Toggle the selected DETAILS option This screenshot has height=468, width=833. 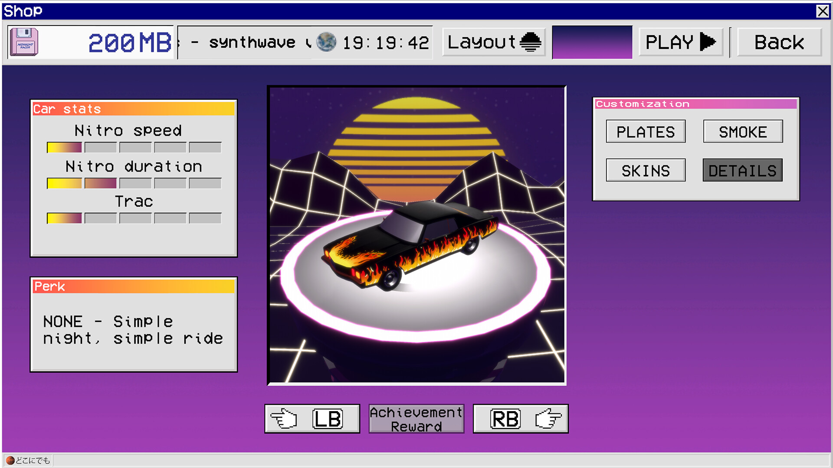742,170
